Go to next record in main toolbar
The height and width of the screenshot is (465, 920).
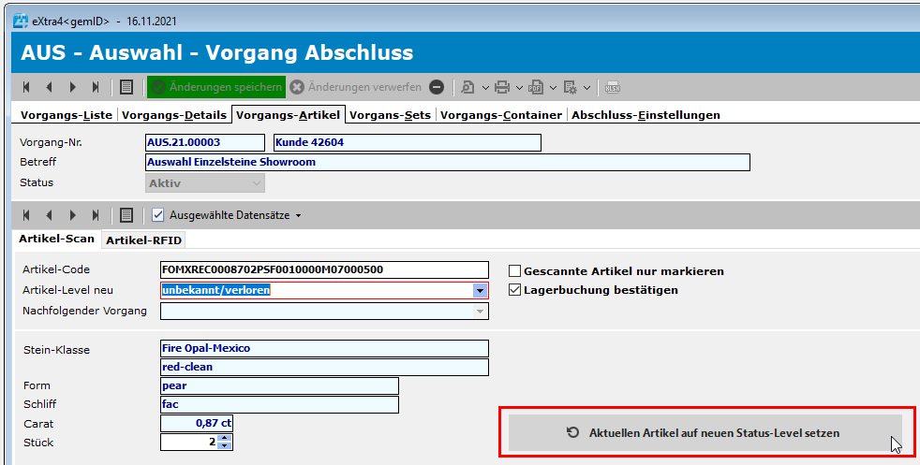(x=73, y=87)
